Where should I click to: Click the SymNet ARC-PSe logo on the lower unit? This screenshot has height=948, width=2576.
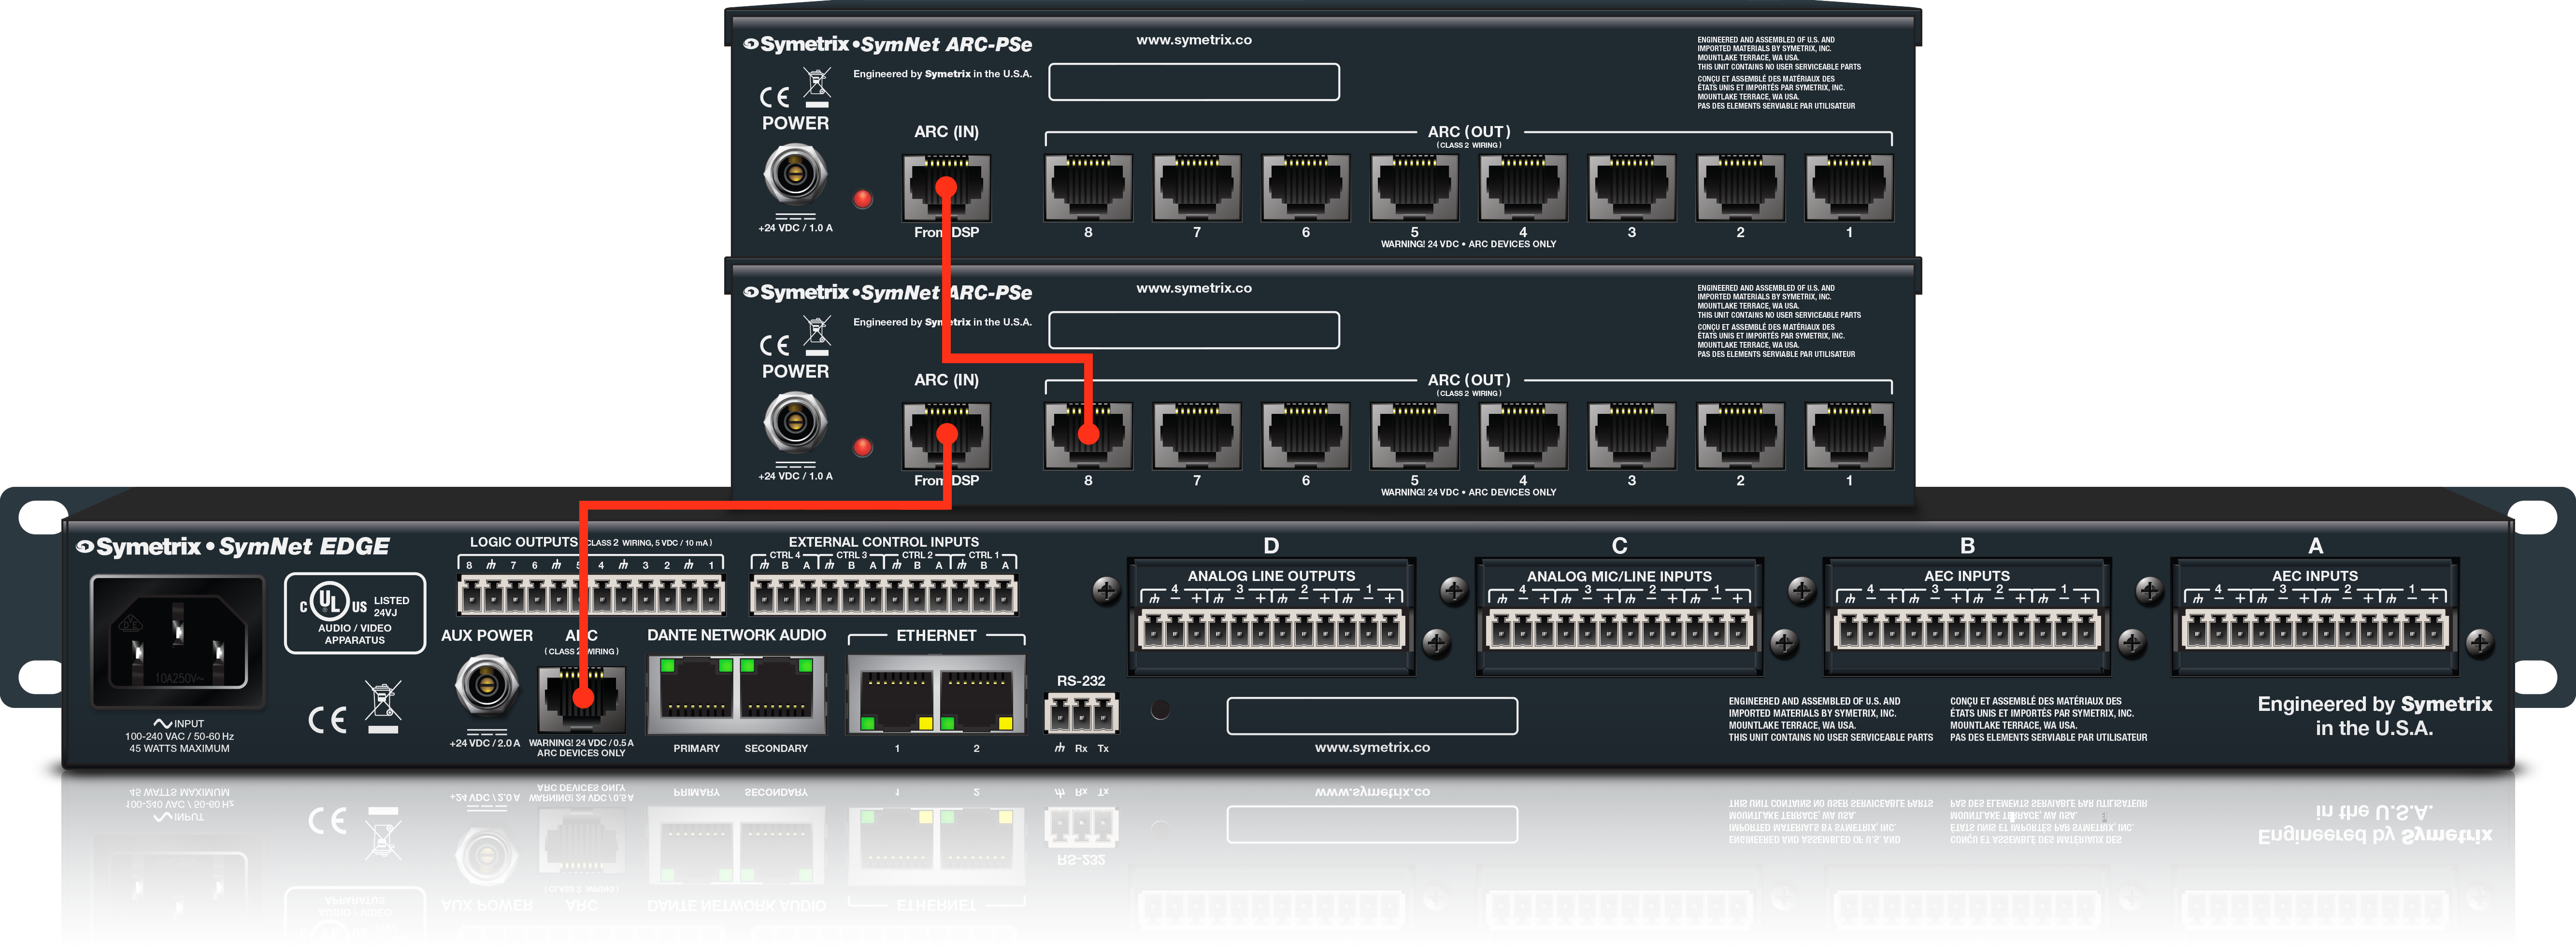click(x=888, y=292)
